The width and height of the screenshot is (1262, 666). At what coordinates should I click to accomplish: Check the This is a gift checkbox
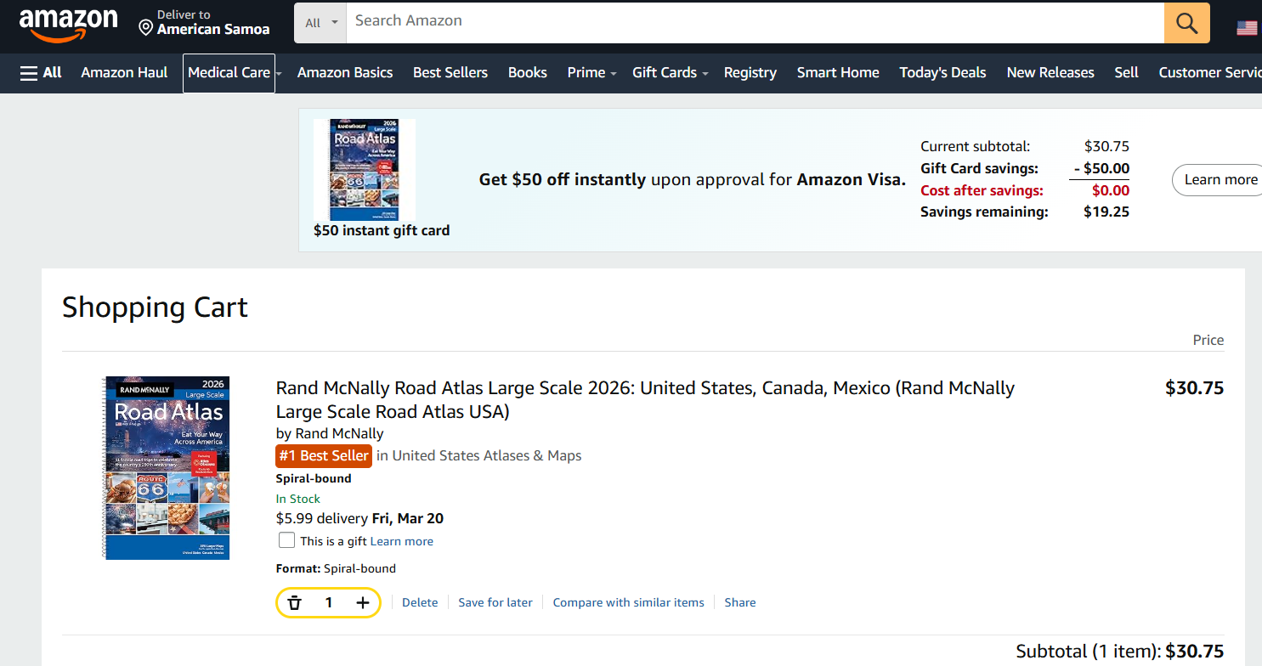click(x=286, y=539)
